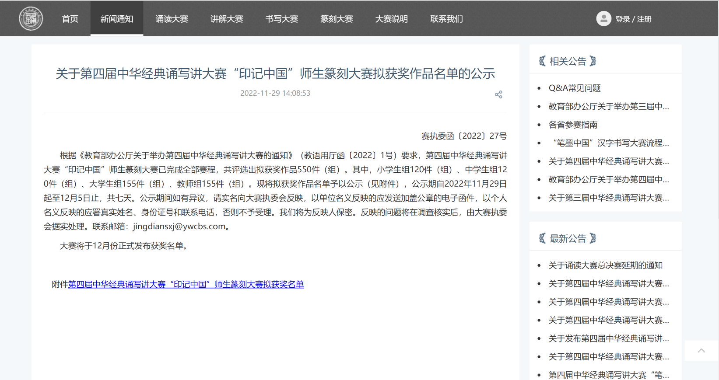
Task: Open the 讲解大赛 menu item
Action: tap(227, 19)
